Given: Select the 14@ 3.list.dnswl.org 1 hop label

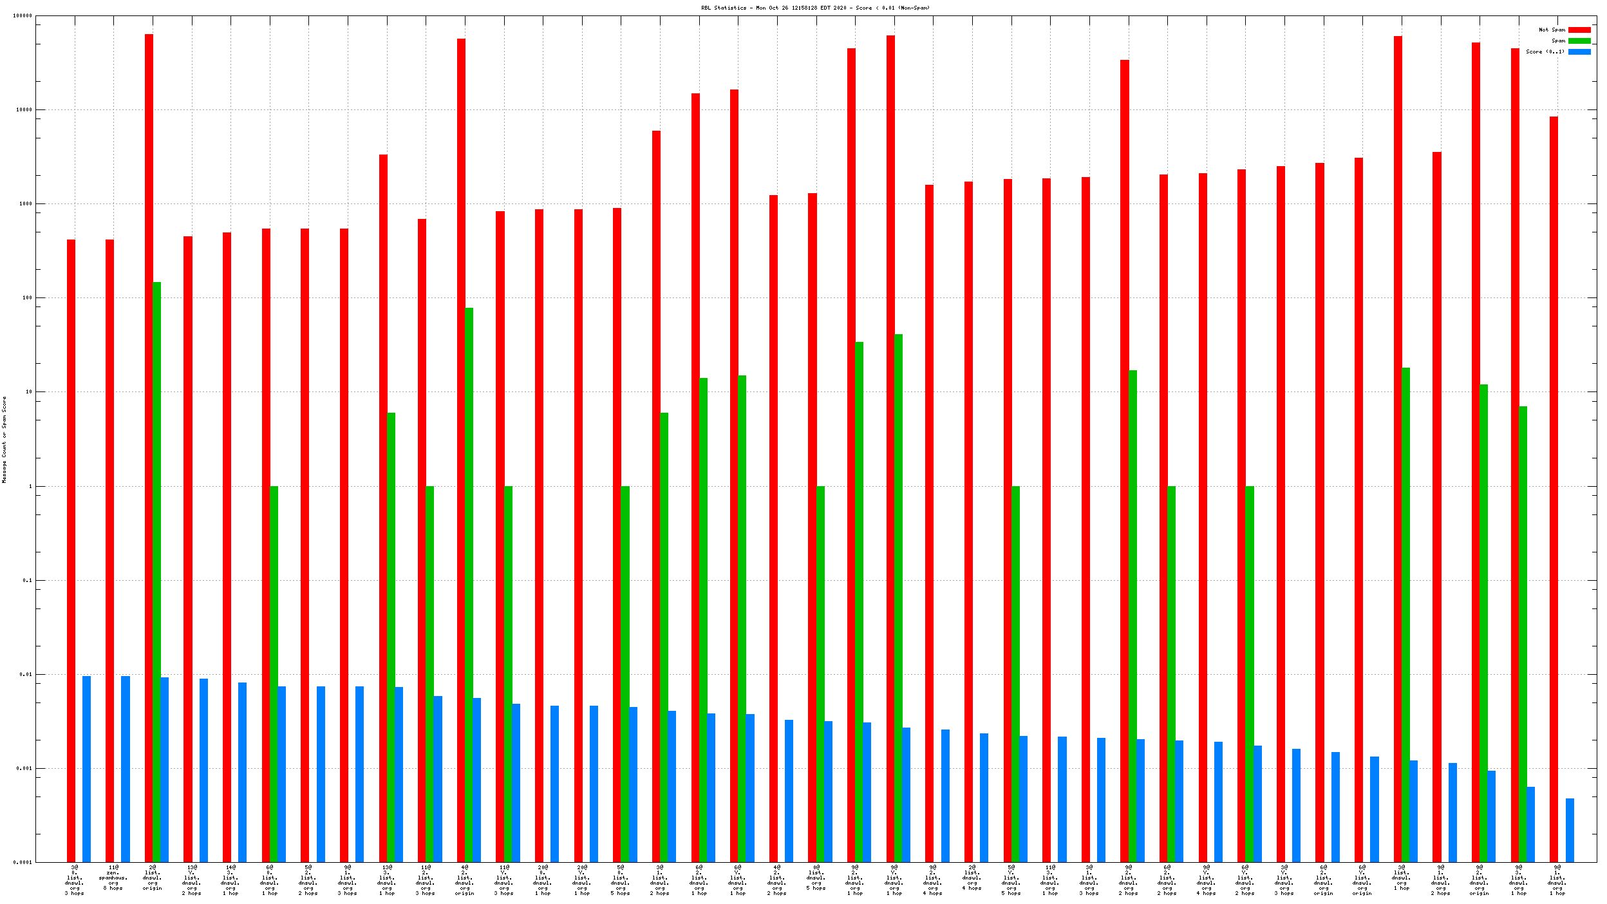Looking at the screenshot, I should coord(230,880).
